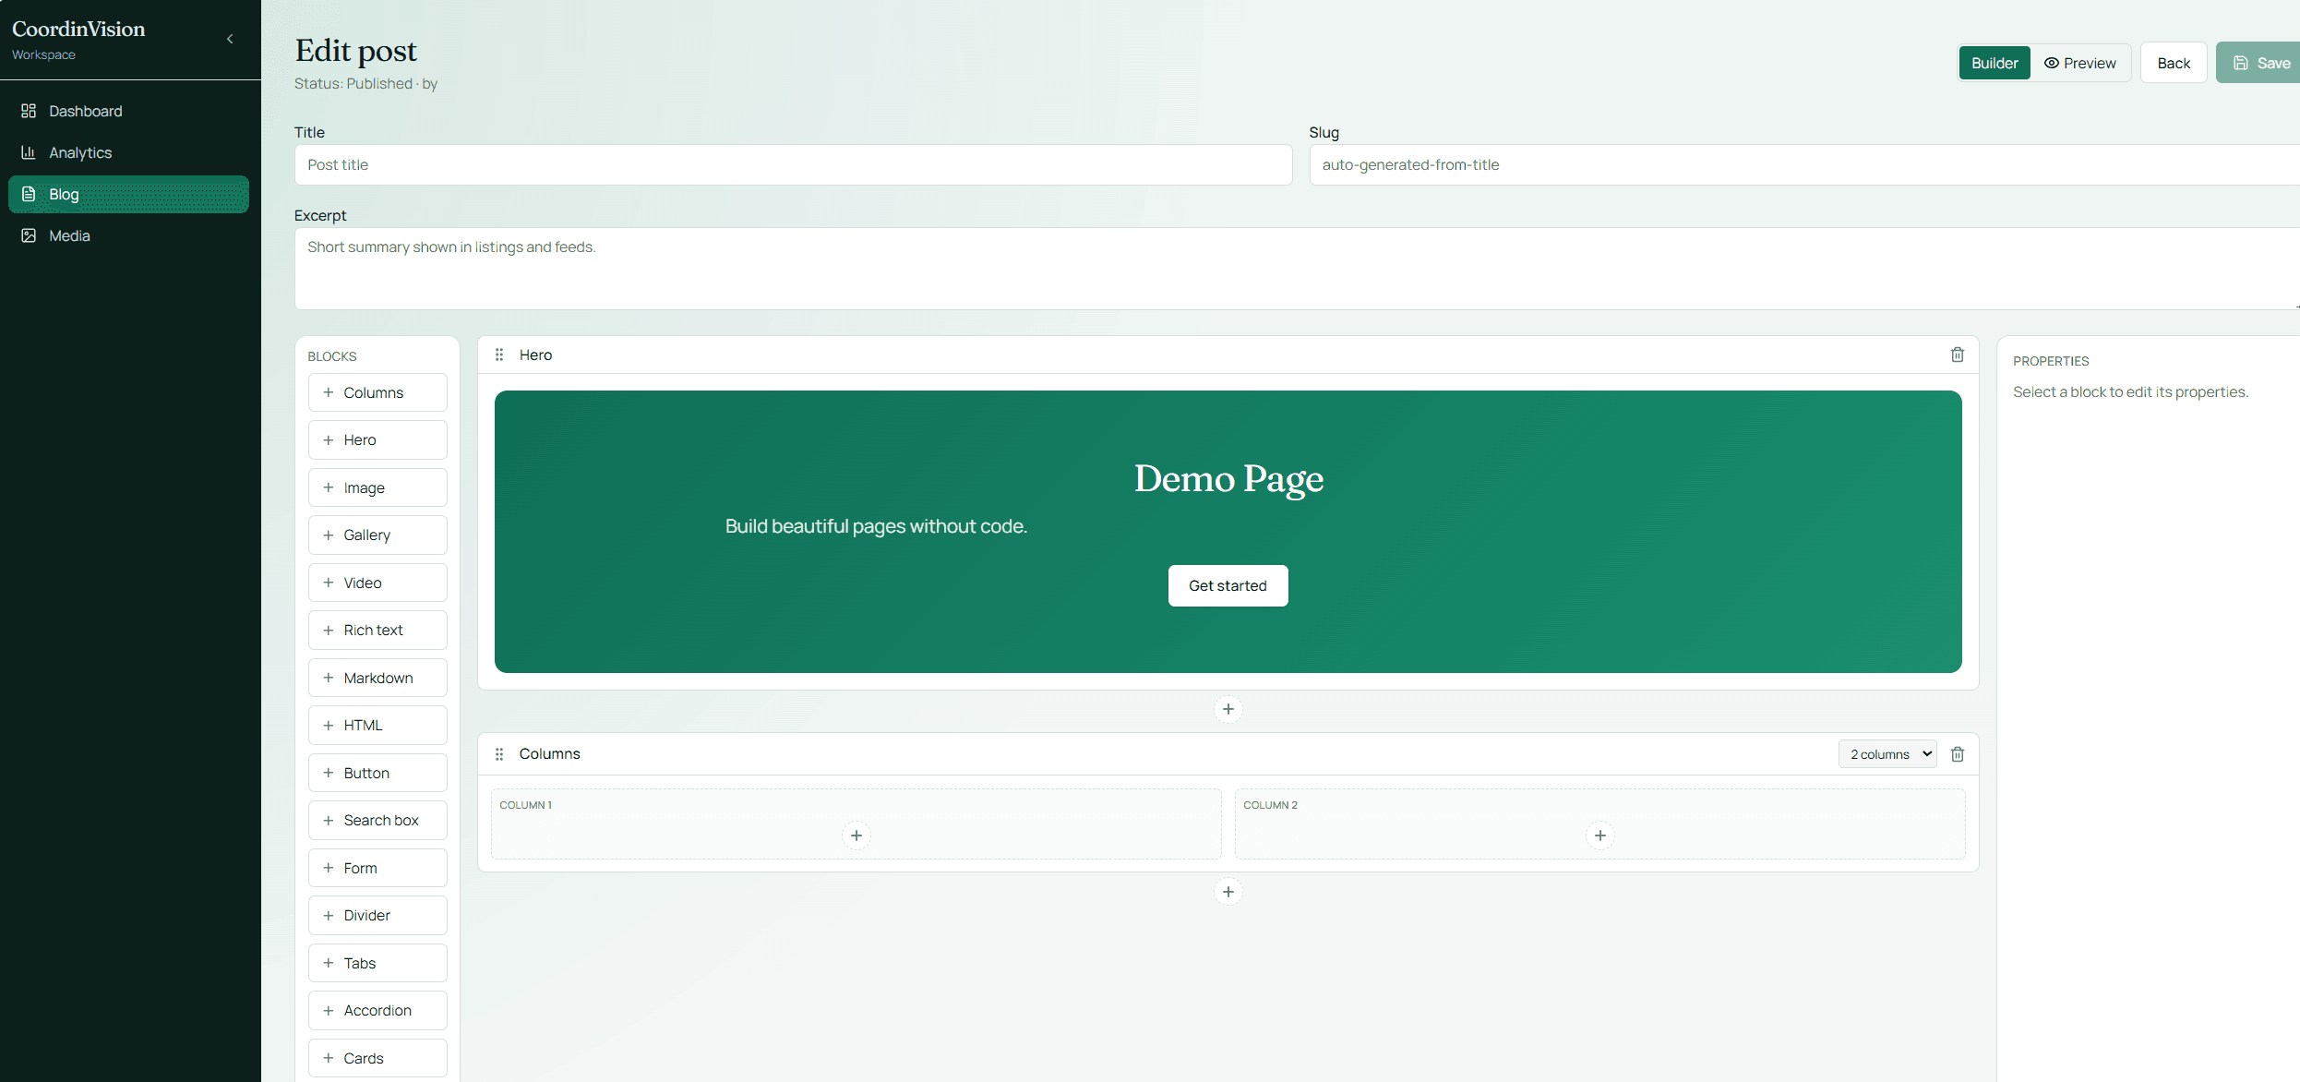Add a Divider block
Image resolution: width=2300 pixels, height=1082 pixels.
[377, 916]
